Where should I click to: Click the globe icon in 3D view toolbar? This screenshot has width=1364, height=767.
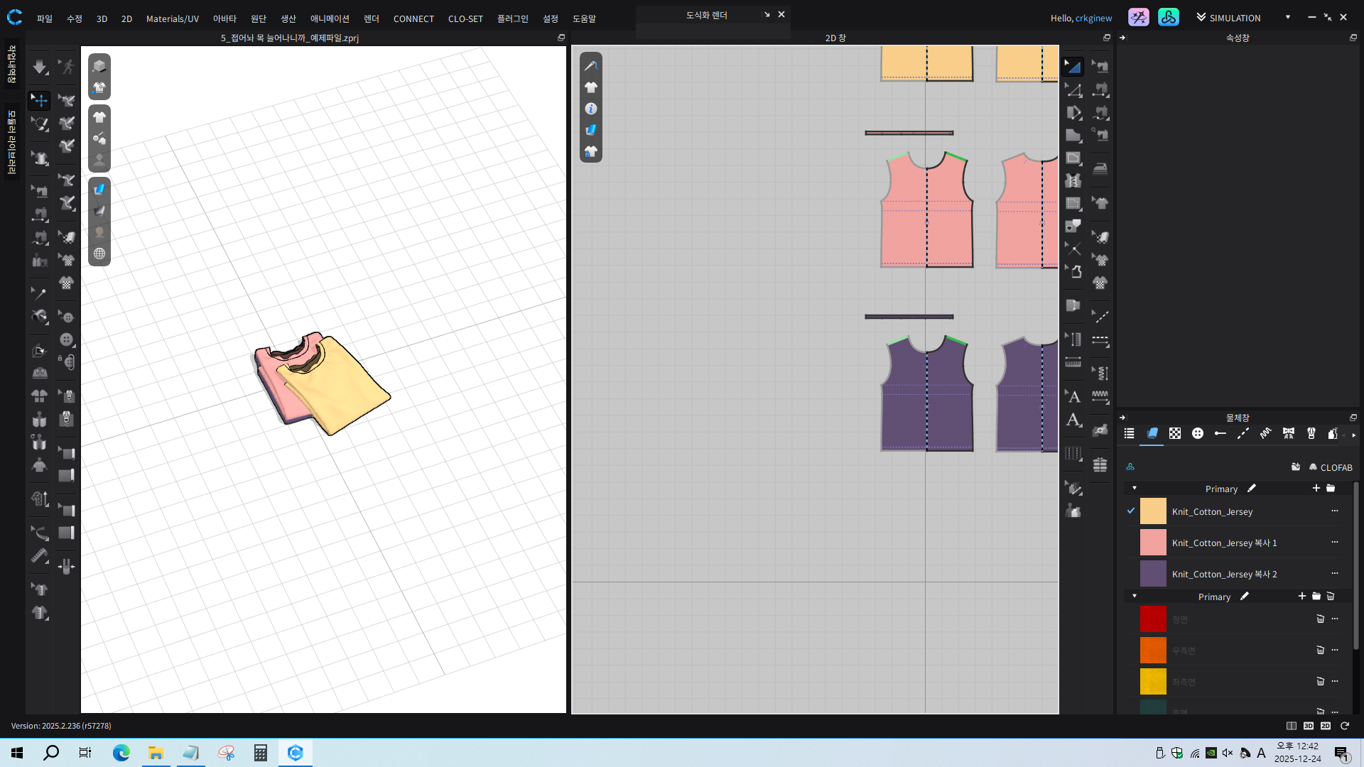pos(99,254)
